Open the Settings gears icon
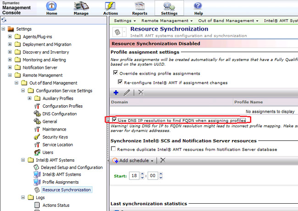 [169, 6]
